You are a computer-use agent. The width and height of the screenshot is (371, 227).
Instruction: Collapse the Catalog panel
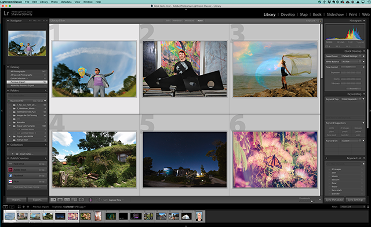(8, 67)
